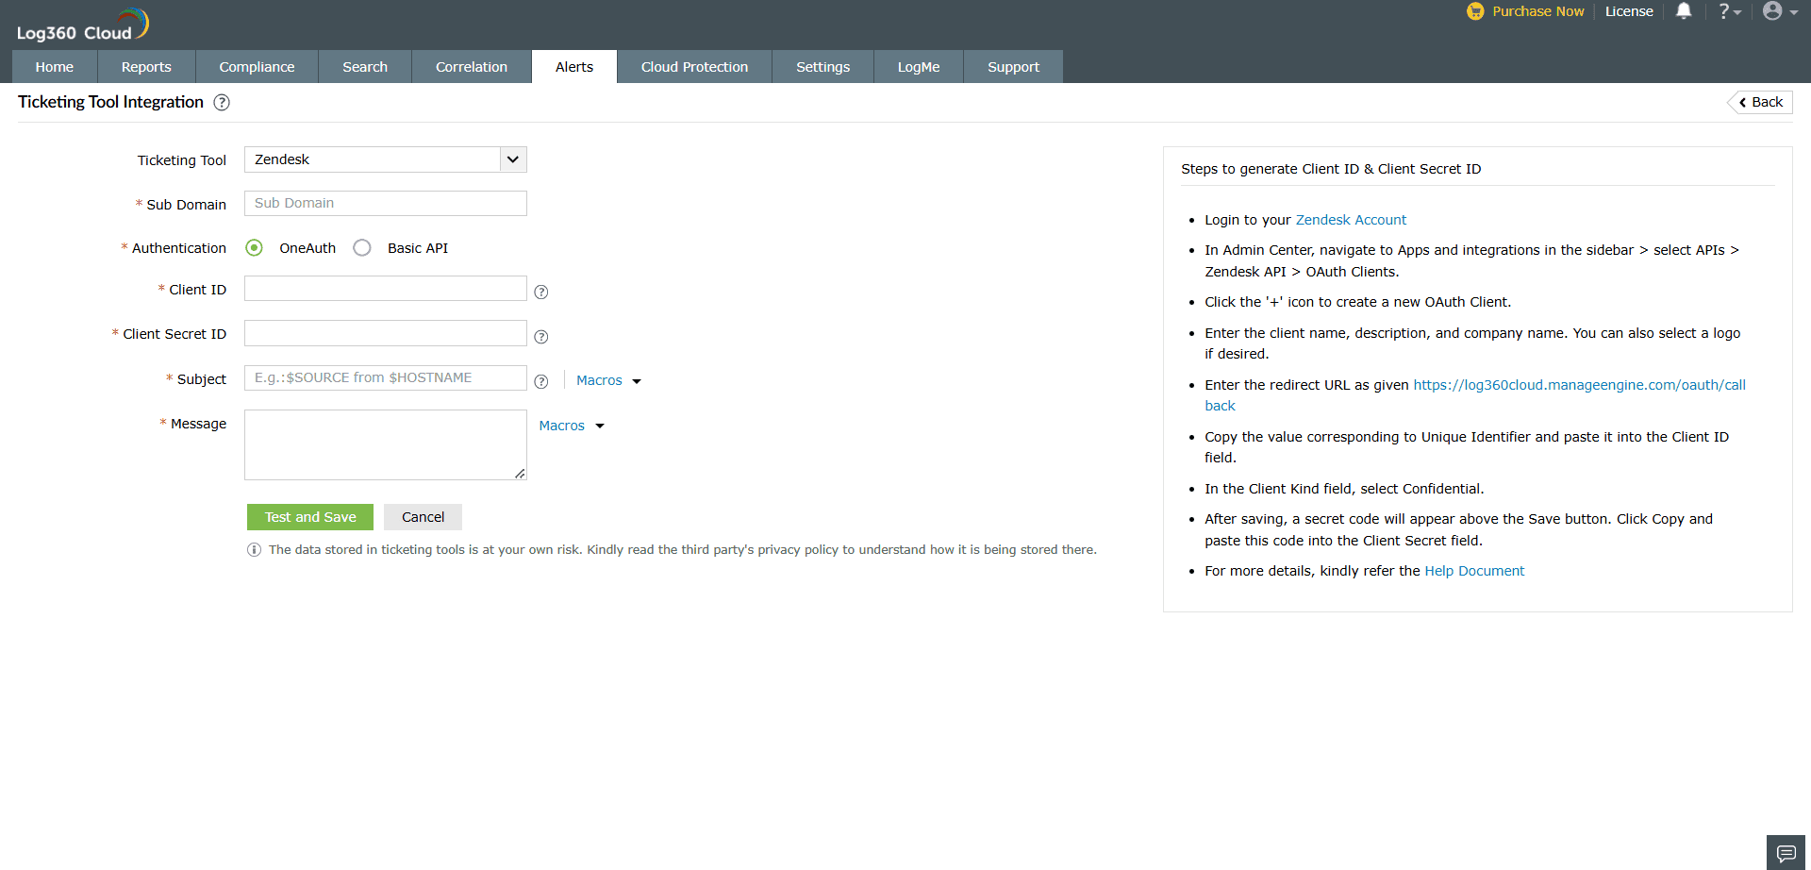
Task: Click the Client Secret ID help icon
Action: (x=541, y=337)
